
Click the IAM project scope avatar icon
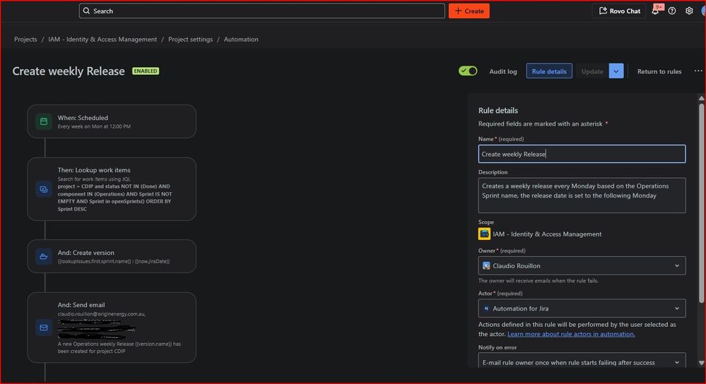tap(484, 234)
